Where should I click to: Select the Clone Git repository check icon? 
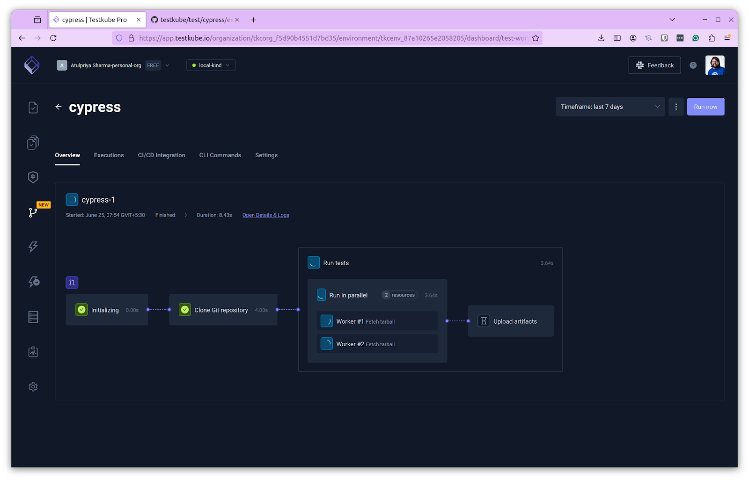(185, 310)
